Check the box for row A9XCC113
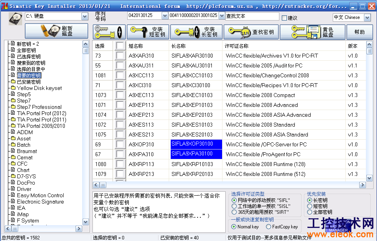The height and width of the screenshot is (241, 377). (120, 75)
